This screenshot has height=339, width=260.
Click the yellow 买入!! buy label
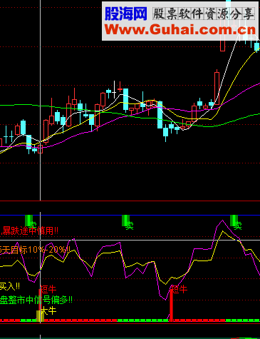tap(10, 286)
